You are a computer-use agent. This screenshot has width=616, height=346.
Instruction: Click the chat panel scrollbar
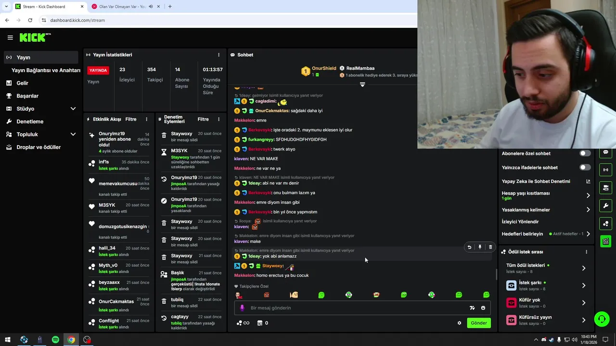(x=496, y=274)
